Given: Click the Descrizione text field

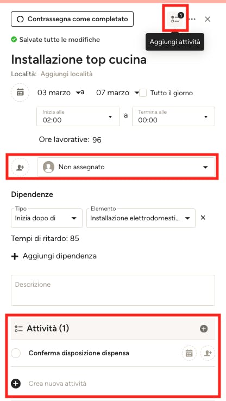Looking at the screenshot, I should coord(113,290).
